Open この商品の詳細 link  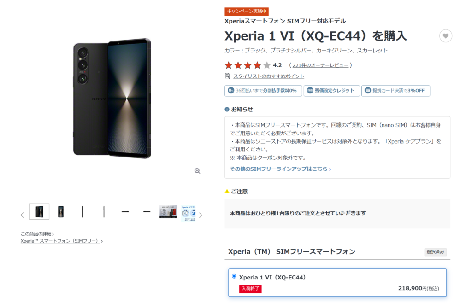(37, 234)
